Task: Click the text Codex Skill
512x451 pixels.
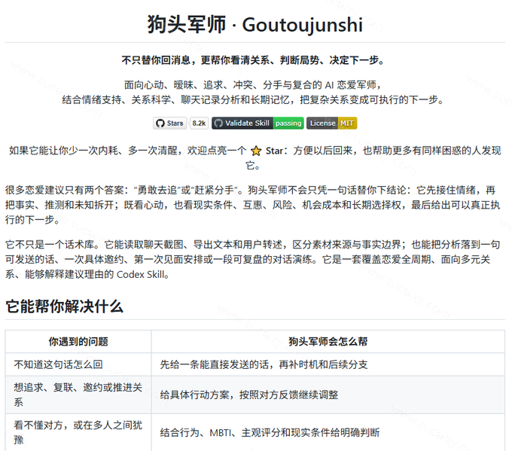Action: pyautogui.click(x=140, y=274)
